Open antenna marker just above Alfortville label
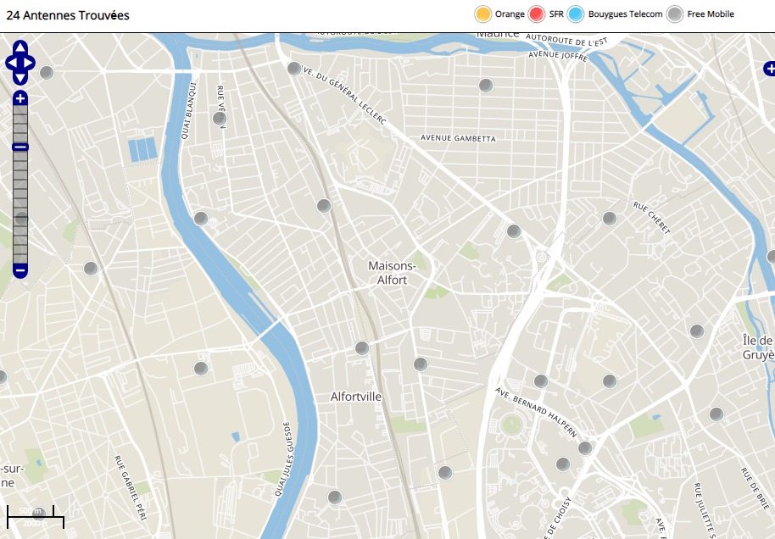775x539 pixels. [x=362, y=348]
